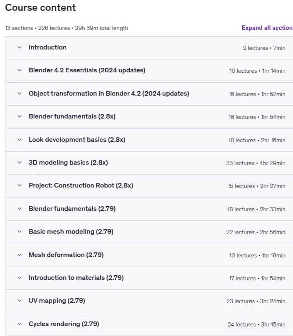
Task: Expand 3D modeling basics chevron
Action: click(20, 163)
